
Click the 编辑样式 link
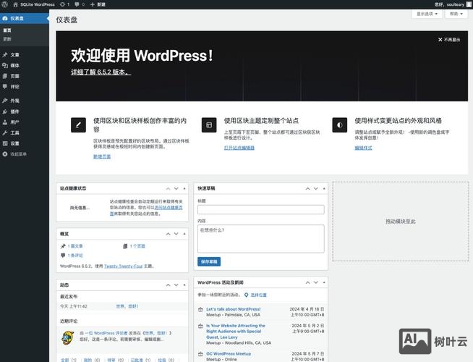point(363,148)
